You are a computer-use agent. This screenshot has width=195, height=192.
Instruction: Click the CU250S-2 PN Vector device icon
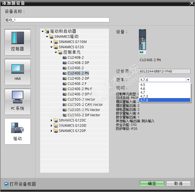coord(65,110)
